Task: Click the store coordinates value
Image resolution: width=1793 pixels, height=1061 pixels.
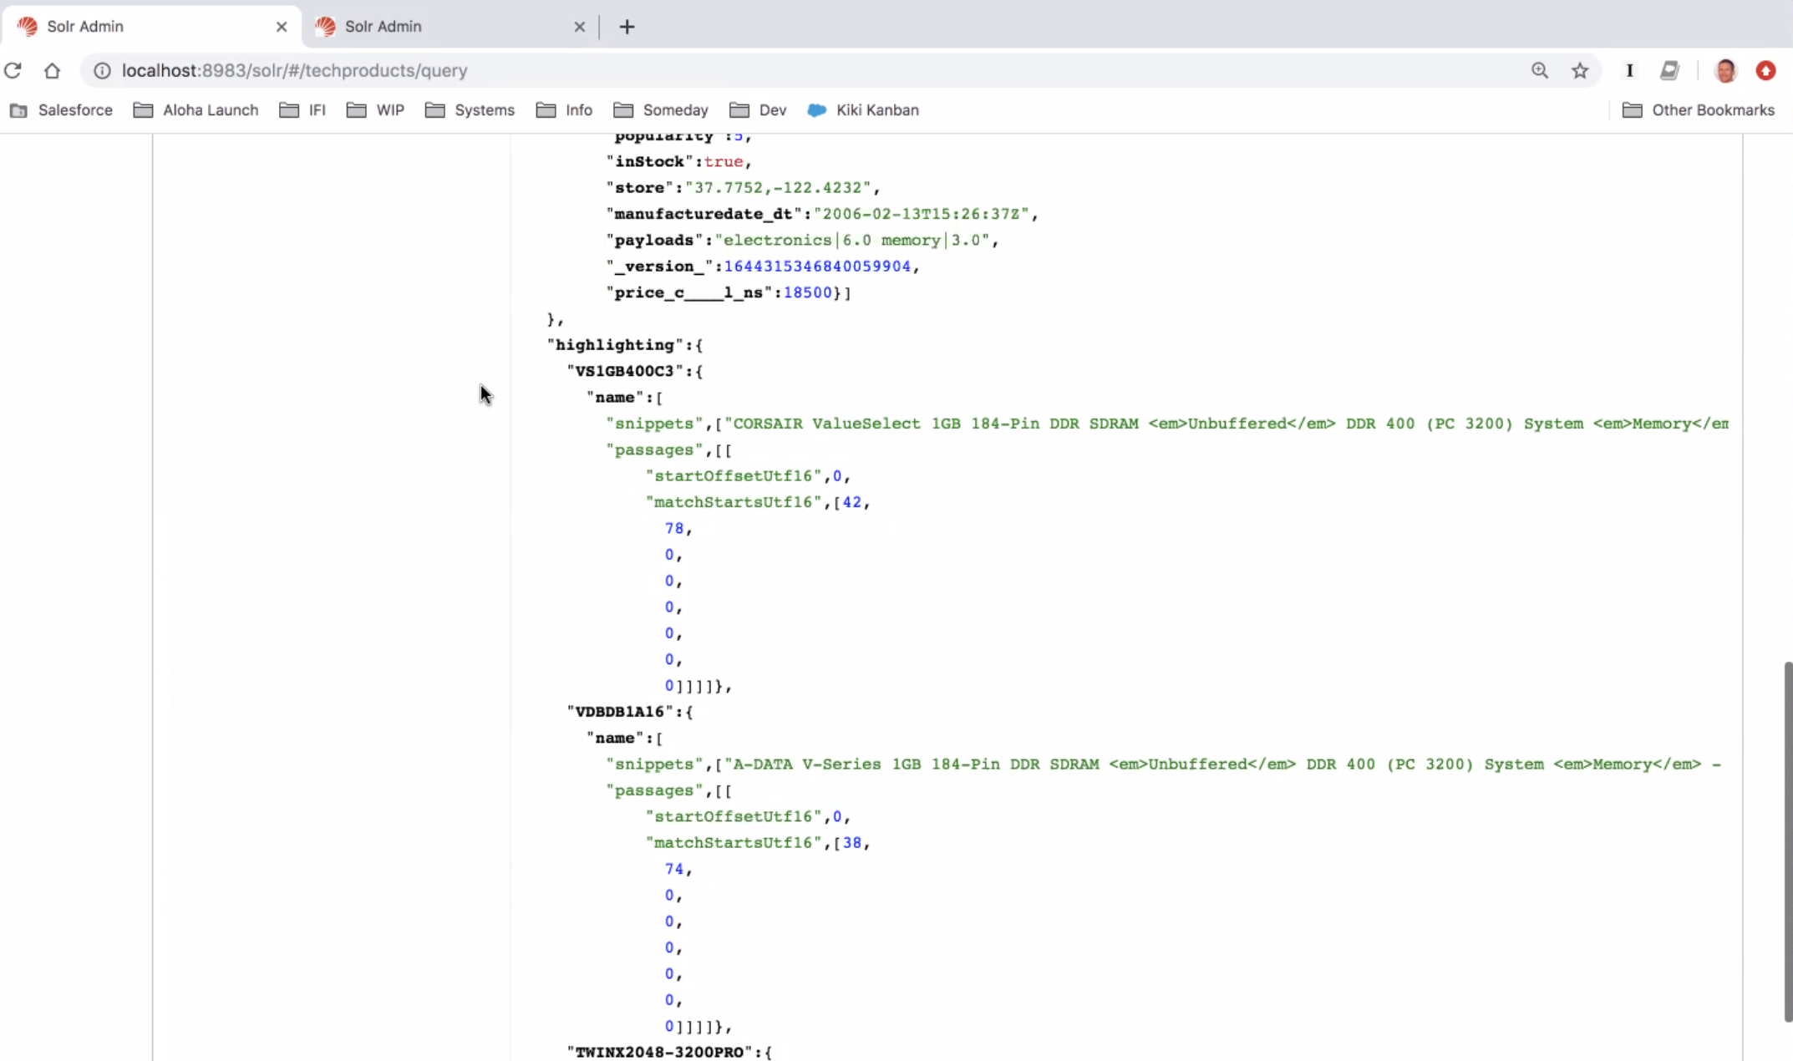Action: click(778, 188)
